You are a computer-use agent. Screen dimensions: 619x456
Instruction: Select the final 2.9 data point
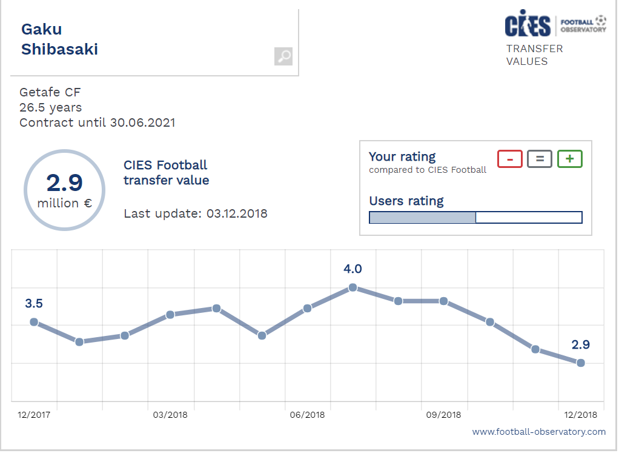coord(581,363)
